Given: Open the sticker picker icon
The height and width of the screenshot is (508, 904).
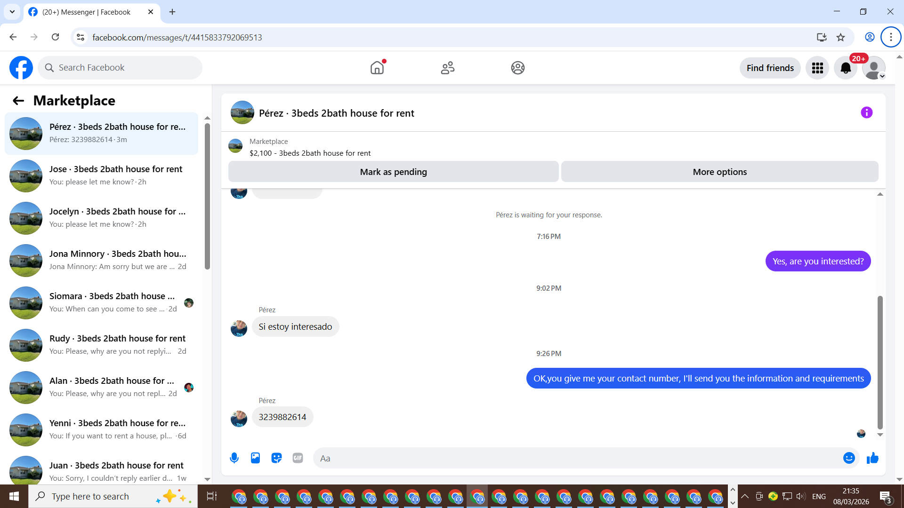Looking at the screenshot, I should pyautogui.click(x=276, y=458).
